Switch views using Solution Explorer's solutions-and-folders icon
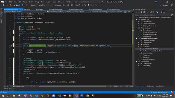 144,12
